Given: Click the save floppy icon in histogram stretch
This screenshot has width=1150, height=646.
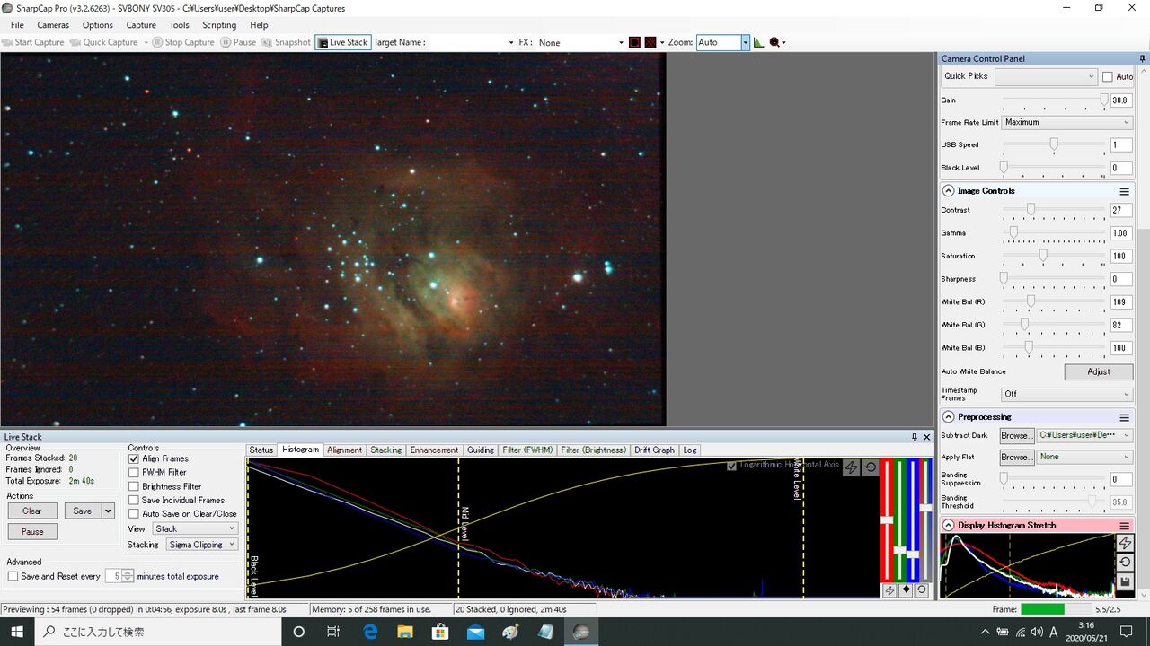Looking at the screenshot, I should [1125, 582].
